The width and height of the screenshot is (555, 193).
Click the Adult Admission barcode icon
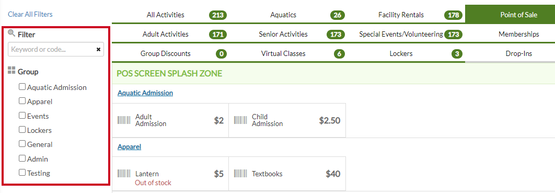pyautogui.click(x=124, y=120)
